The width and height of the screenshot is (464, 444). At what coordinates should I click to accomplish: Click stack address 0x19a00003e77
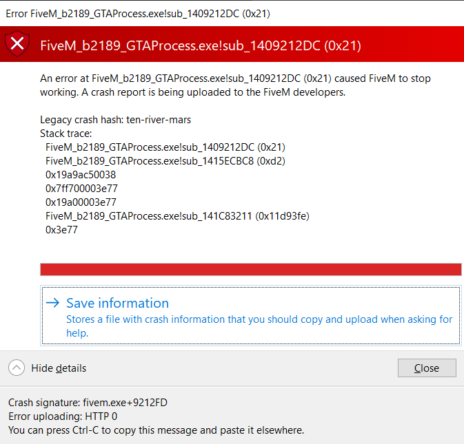81,202
